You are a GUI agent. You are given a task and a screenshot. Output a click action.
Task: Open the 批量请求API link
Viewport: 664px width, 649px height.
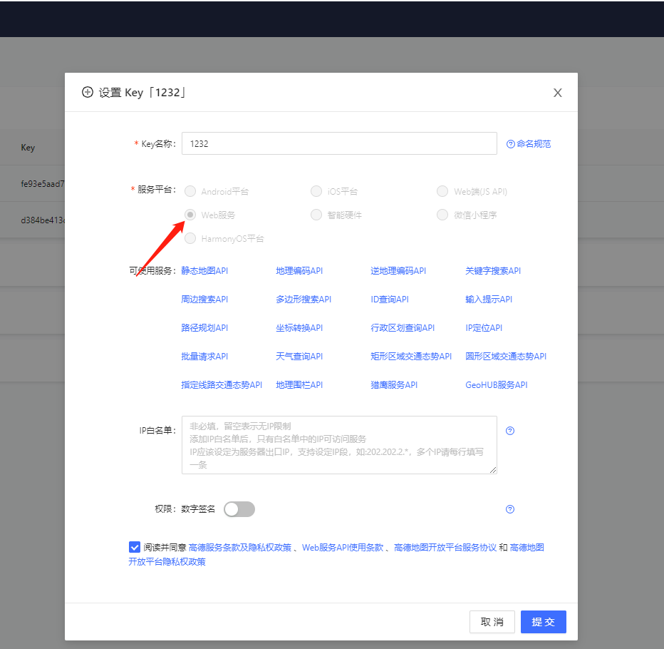[x=204, y=356]
